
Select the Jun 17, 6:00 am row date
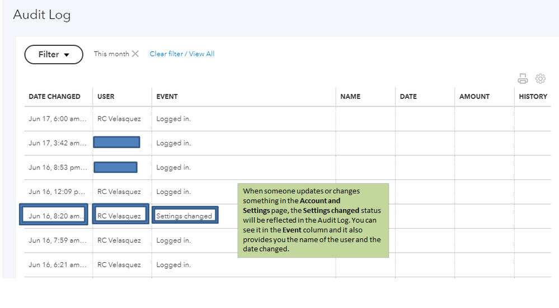coord(58,119)
